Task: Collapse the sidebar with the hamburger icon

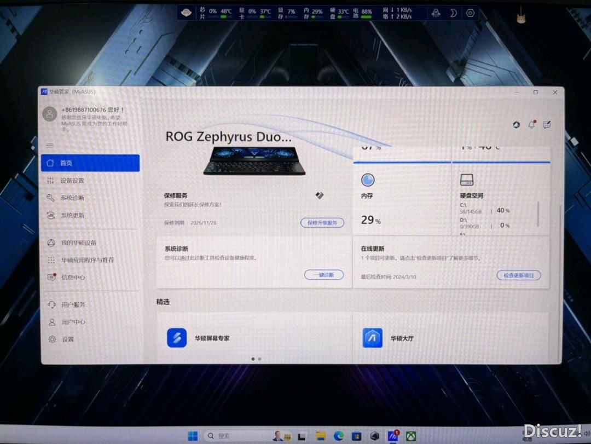Action: click(50, 146)
